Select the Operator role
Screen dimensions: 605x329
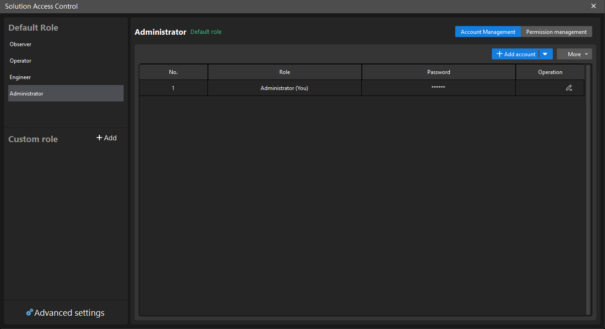point(66,61)
